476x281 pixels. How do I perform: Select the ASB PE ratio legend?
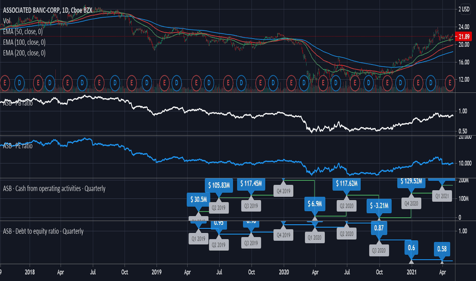(x=17, y=146)
